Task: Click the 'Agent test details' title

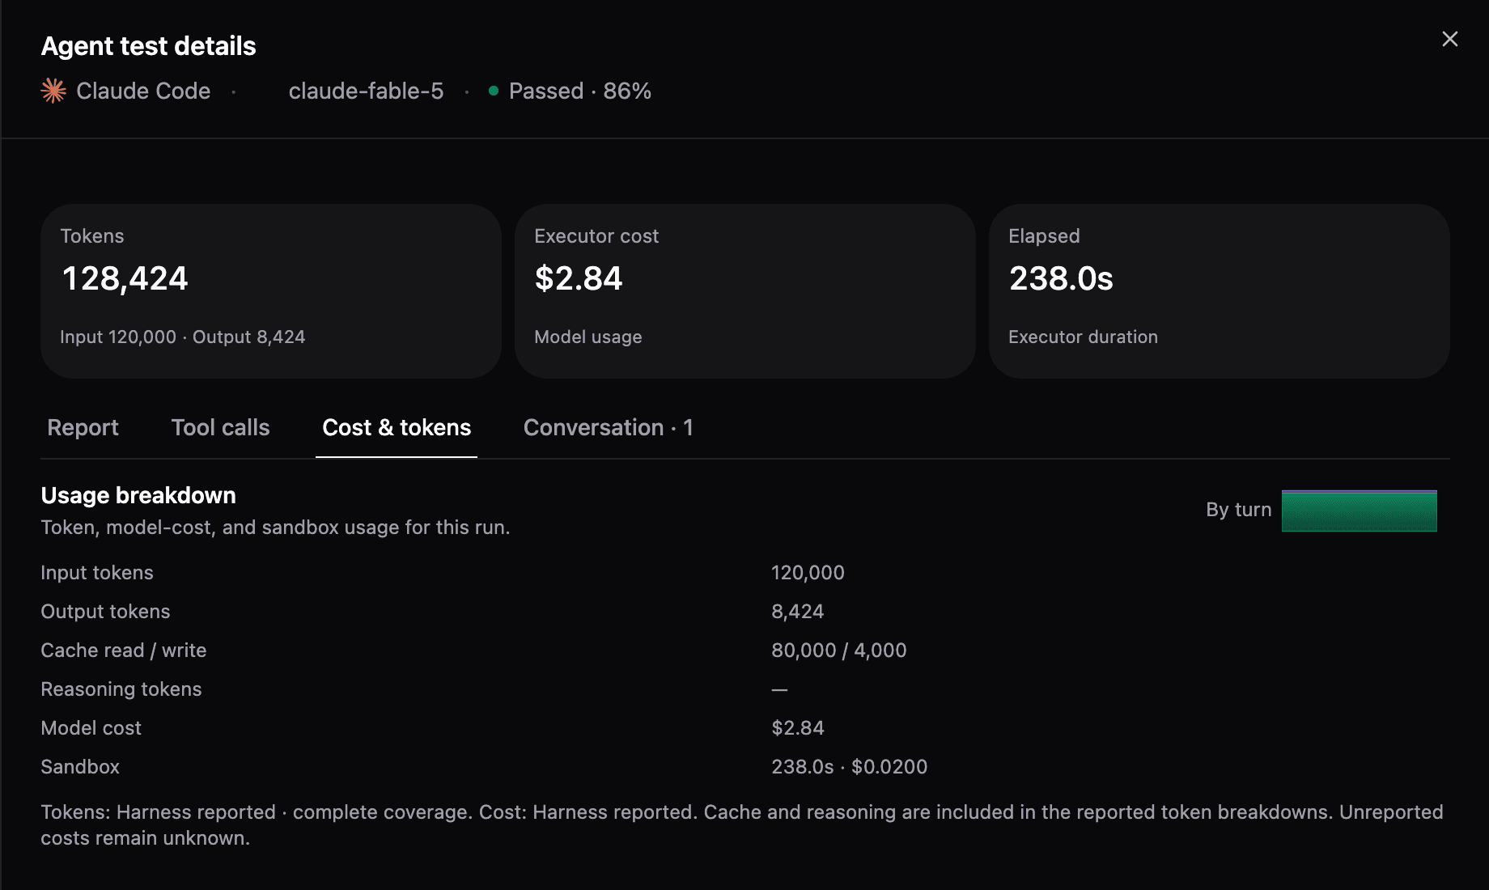Action: point(148,46)
